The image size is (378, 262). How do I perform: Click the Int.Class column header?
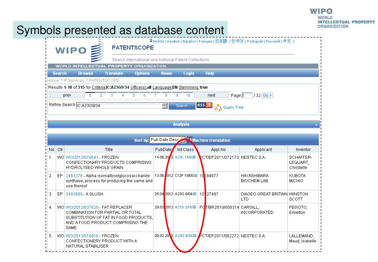pos(185,150)
